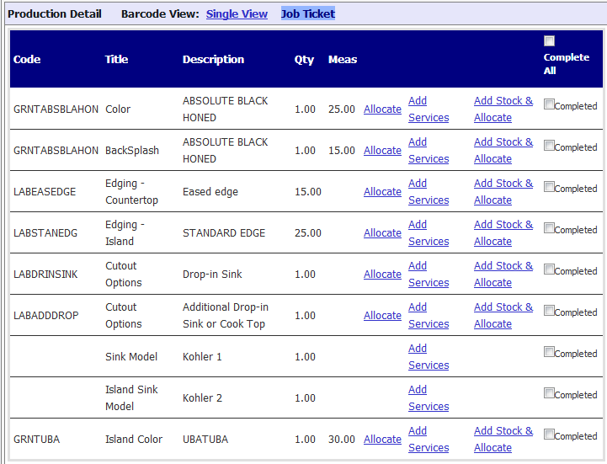The width and height of the screenshot is (607, 464).
Task: Add Stock & Allocate for STANDARD EDGE
Action: click(x=503, y=233)
